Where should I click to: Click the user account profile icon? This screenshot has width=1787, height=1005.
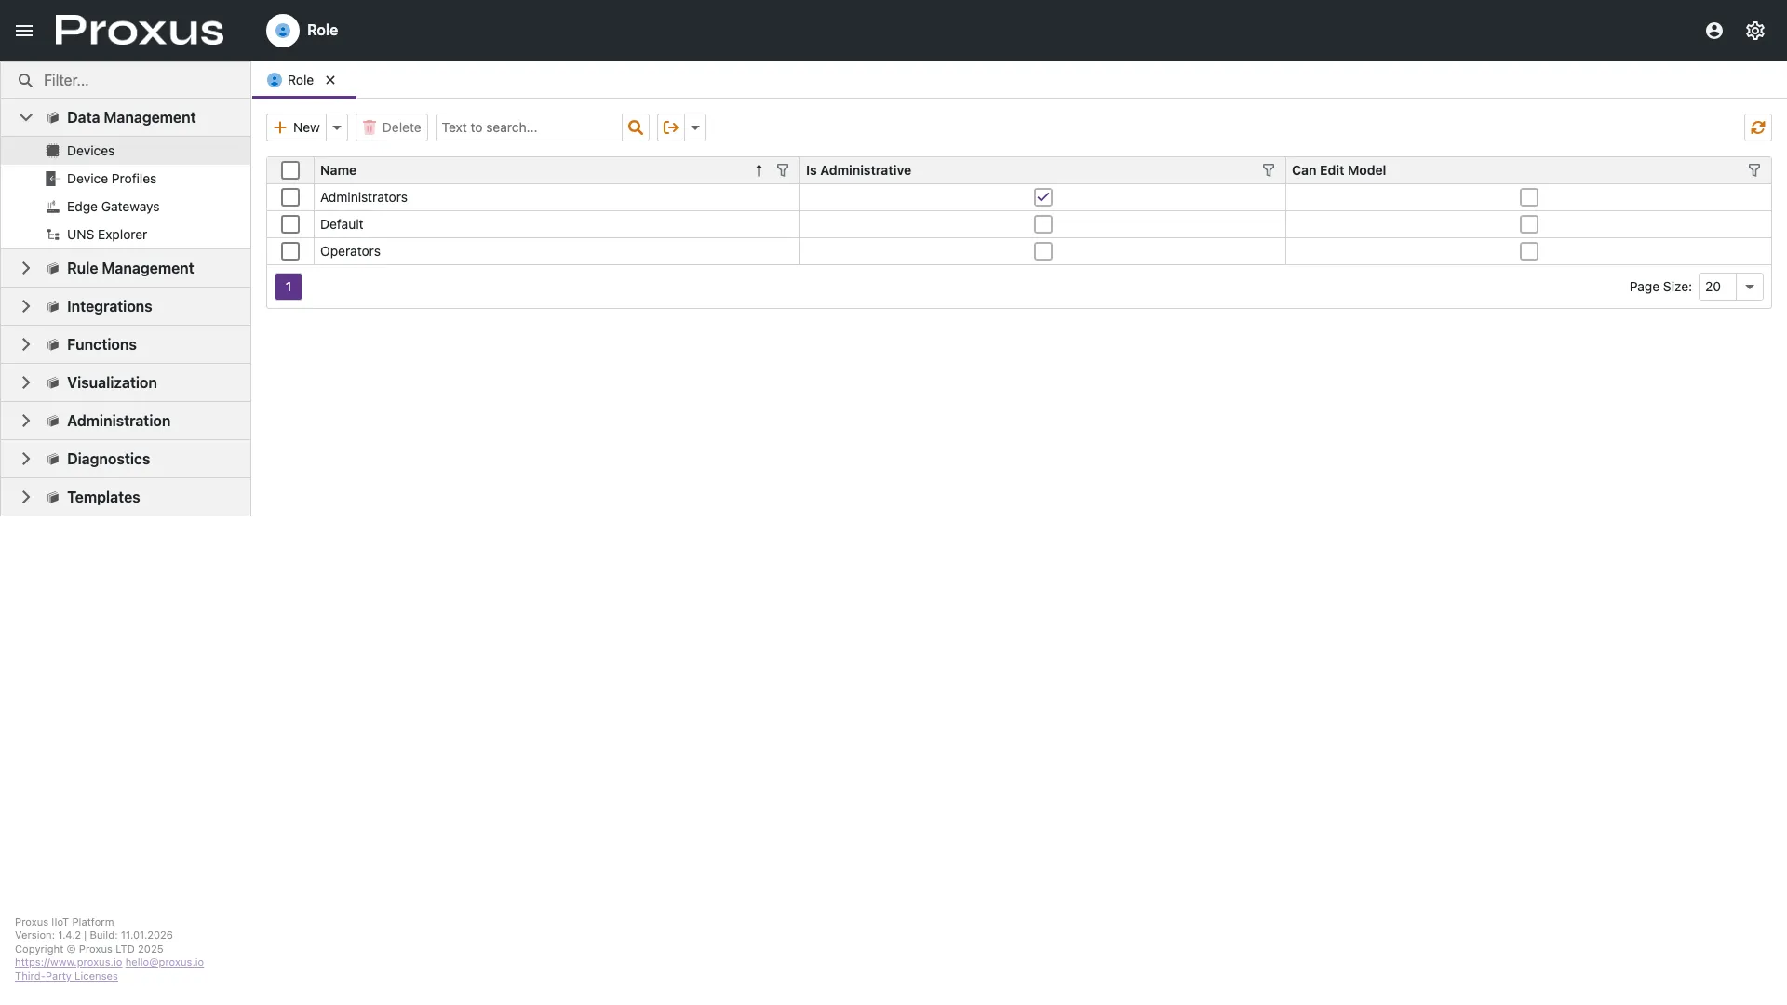(x=1713, y=31)
